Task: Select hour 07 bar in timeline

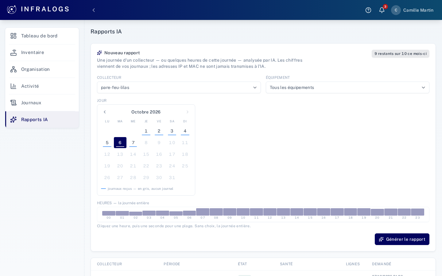Action: pos(203,212)
